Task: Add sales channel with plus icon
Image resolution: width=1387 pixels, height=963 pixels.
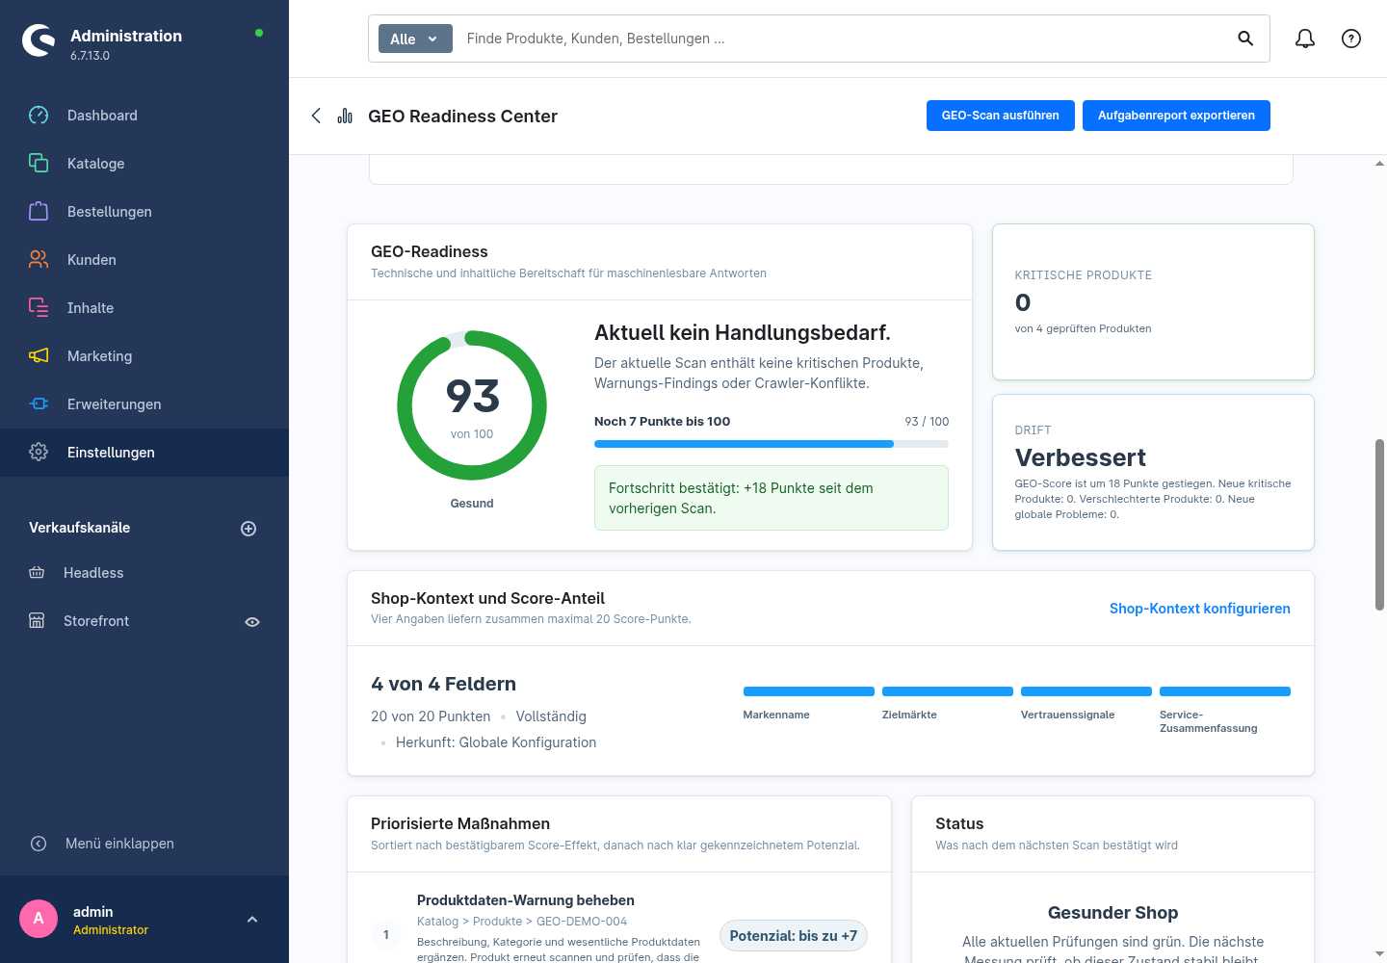Action: pyautogui.click(x=249, y=529)
